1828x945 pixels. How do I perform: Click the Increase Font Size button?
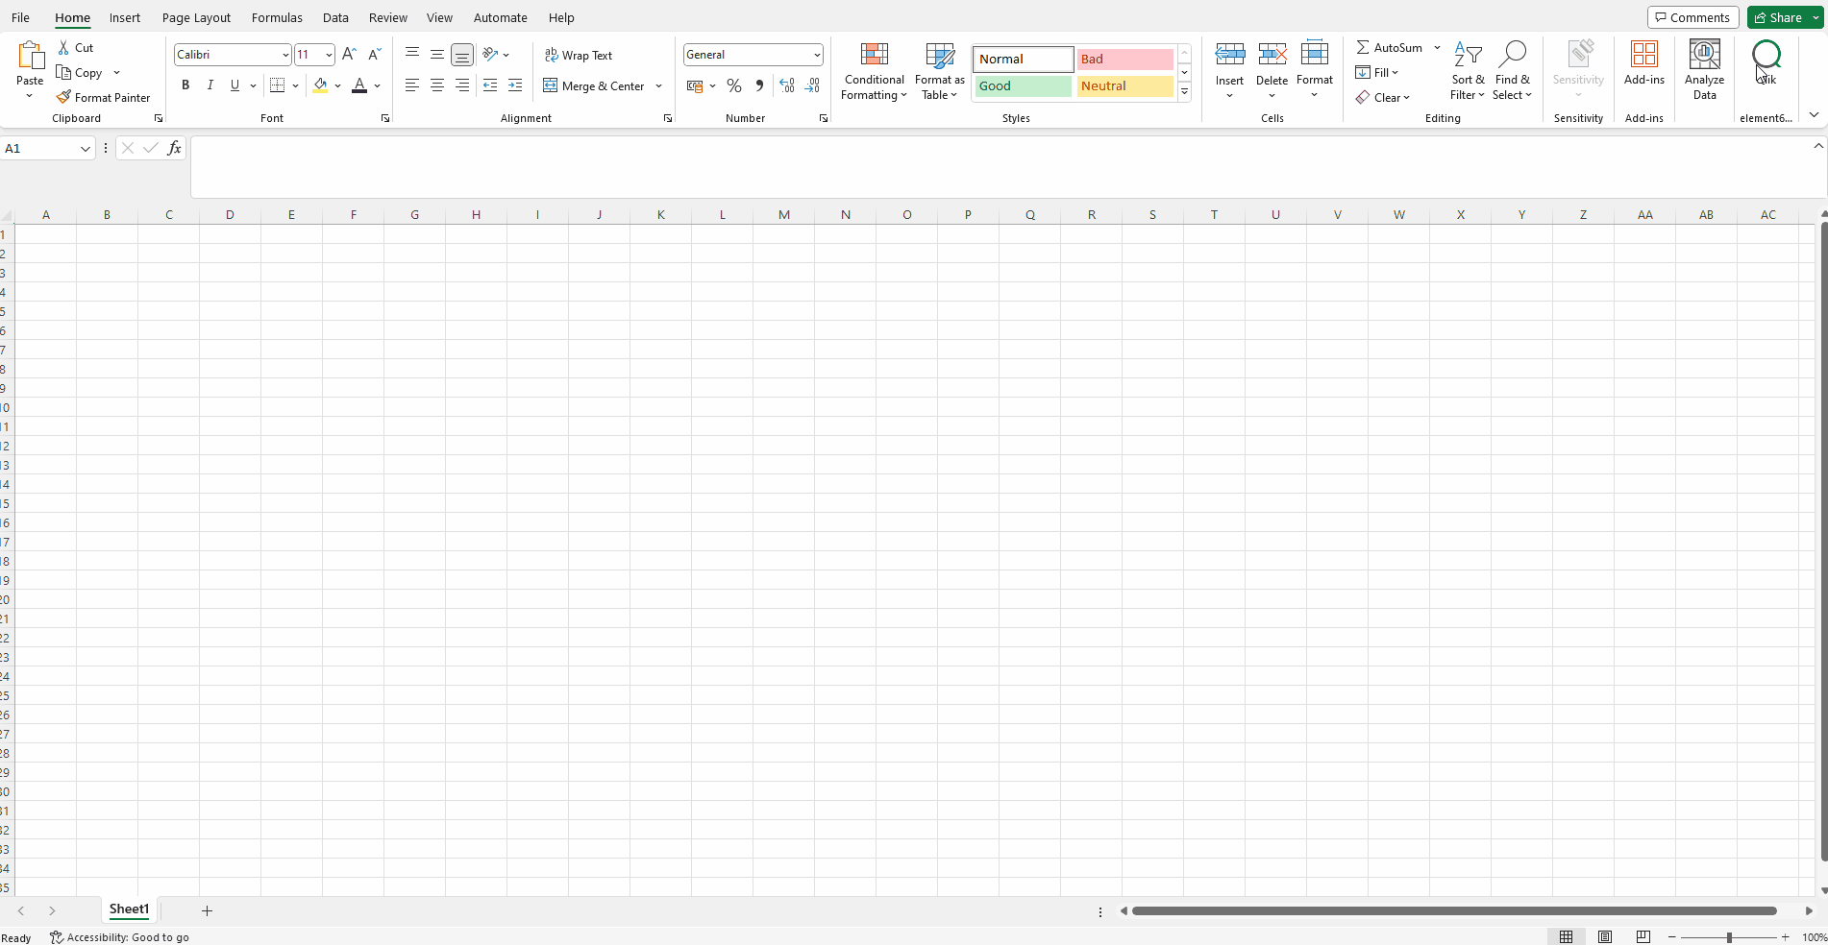(349, 54)
